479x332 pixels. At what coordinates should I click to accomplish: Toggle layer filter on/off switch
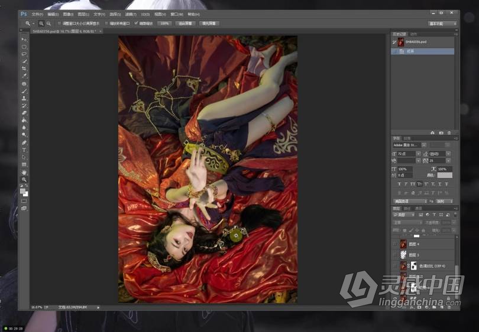(x=455, y=215)
